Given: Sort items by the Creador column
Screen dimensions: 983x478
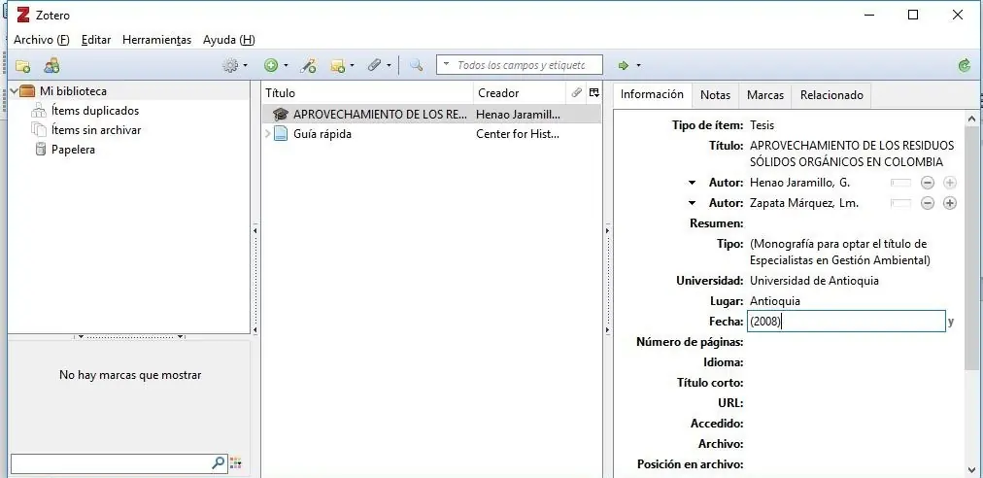Looking at the screenshot, I should tap(519, 93).
